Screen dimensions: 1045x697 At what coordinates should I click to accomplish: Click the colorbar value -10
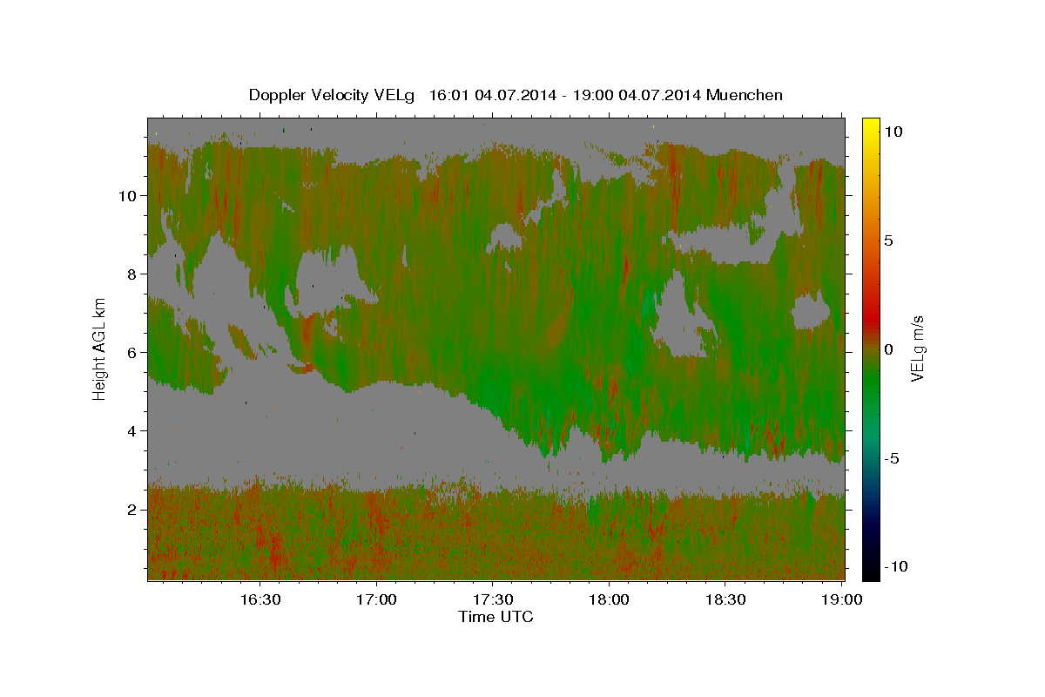(x=896, y=566)
